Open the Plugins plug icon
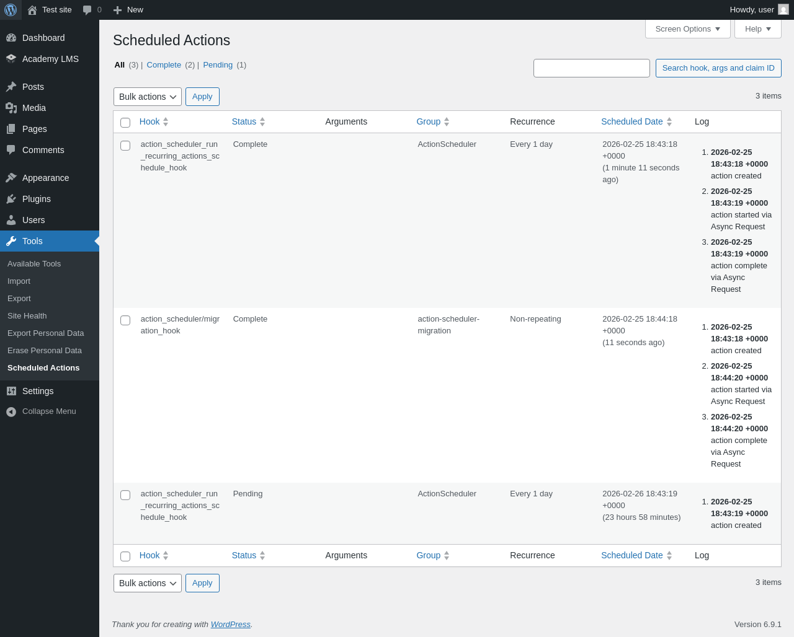The width and height of the screenshot is (794, 637). (x=11, y=199)
